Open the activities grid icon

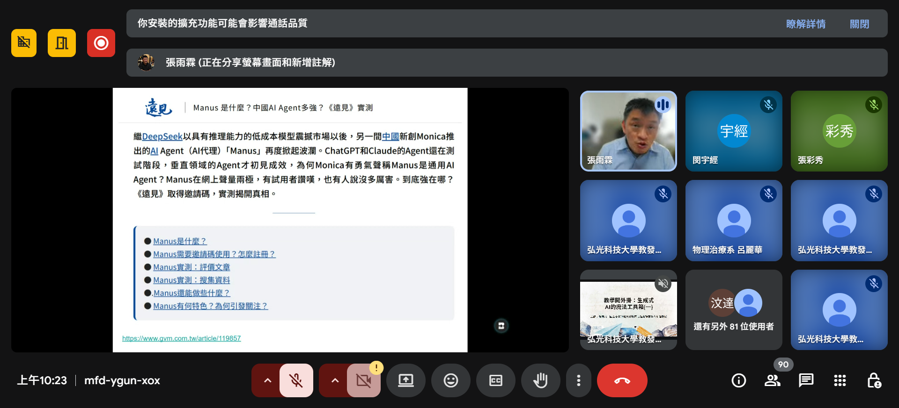tap(840, 380)
